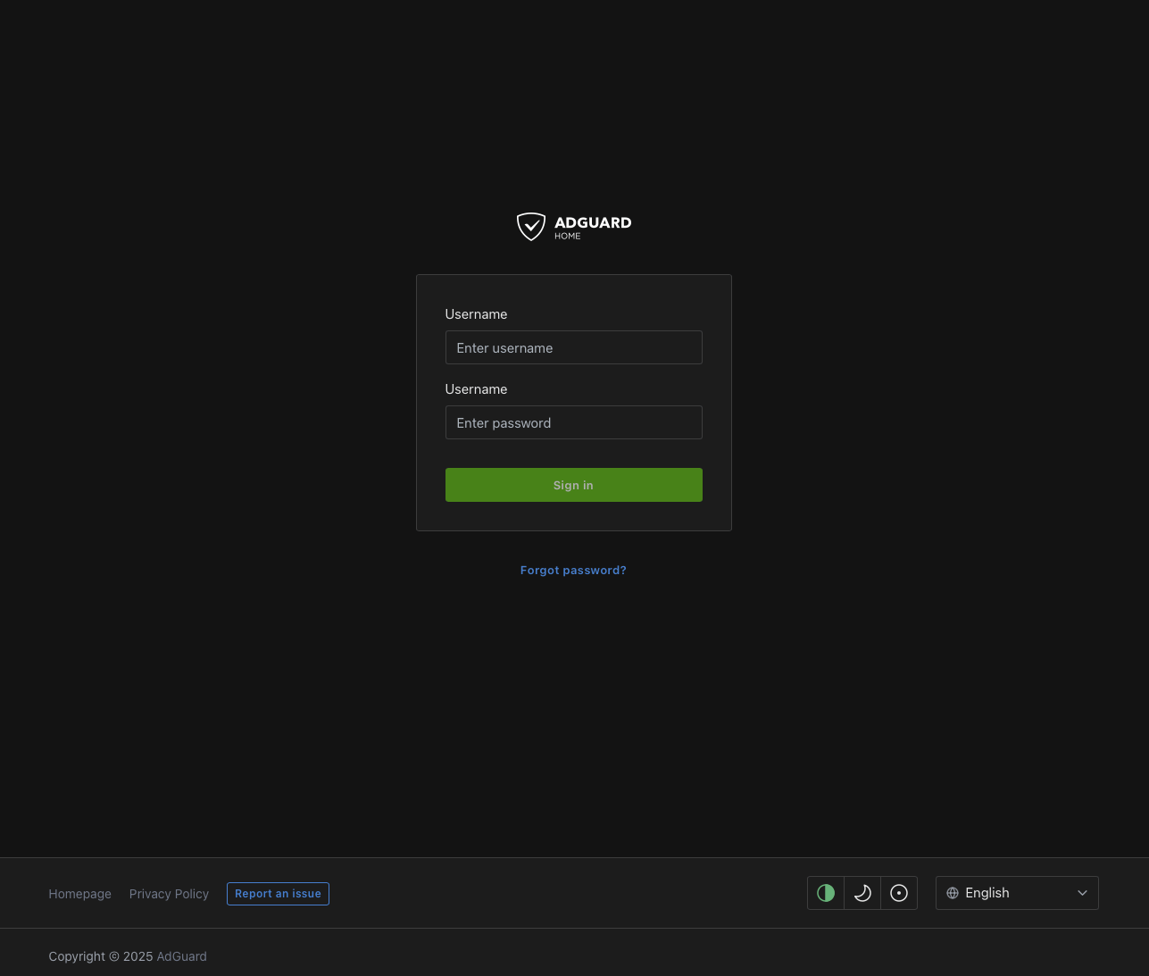Expand the English language dropdown
The width and height of the screenshot is (1149, 976).
(1017, 893)
